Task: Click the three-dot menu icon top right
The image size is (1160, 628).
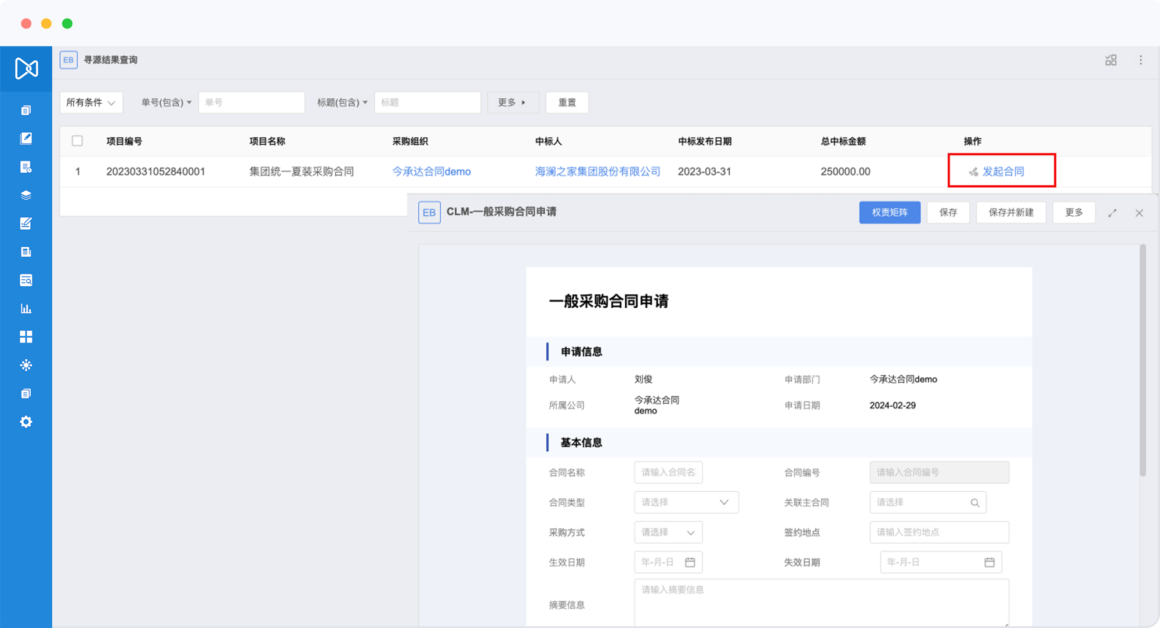Action: (1140, 60)
